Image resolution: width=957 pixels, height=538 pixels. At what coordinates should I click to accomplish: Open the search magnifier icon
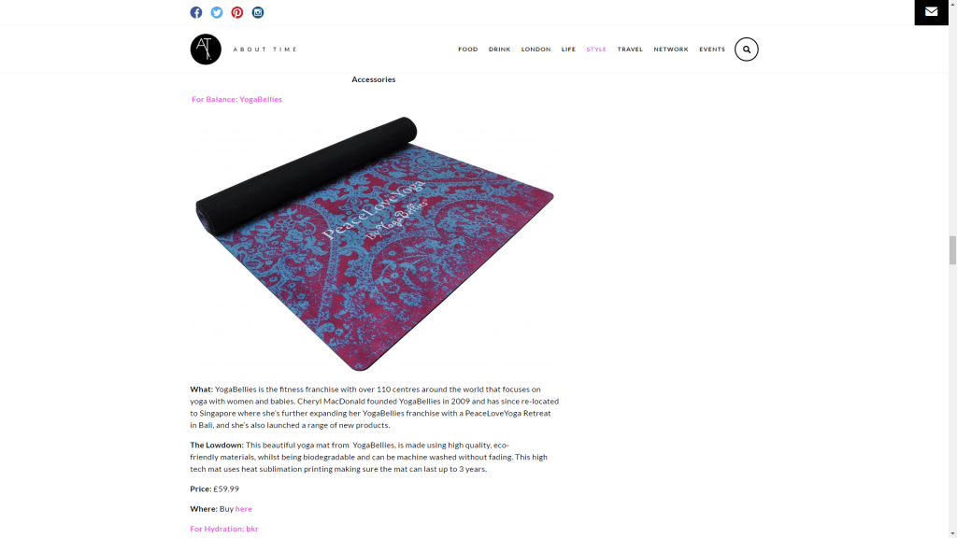(747, 50)
